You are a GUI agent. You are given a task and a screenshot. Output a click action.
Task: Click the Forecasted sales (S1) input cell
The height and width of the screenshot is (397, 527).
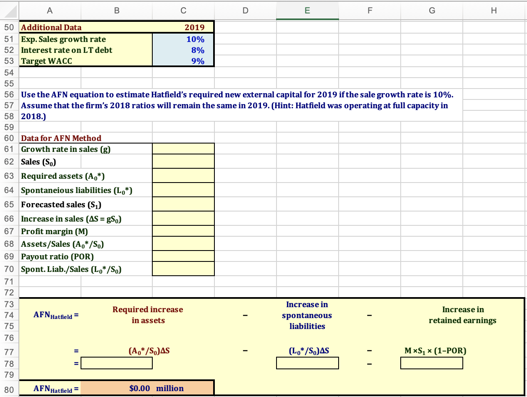tap(183, 204)
